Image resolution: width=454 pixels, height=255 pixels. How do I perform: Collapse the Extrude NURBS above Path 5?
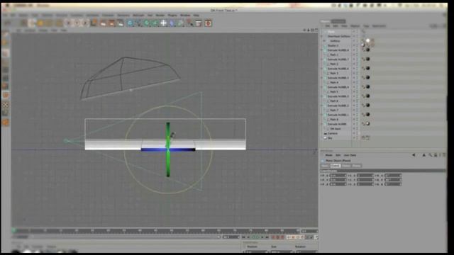(321, 87)
